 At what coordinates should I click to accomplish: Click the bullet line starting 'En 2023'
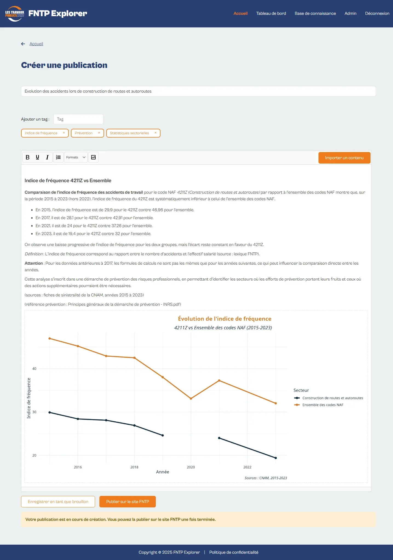click(93, 234)
